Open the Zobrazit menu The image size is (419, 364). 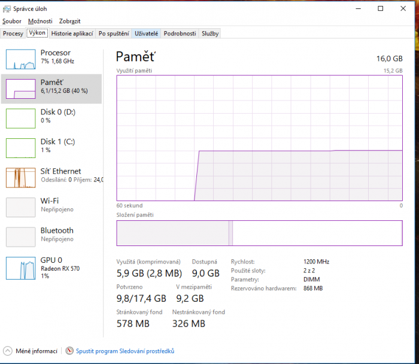(69, 21)
